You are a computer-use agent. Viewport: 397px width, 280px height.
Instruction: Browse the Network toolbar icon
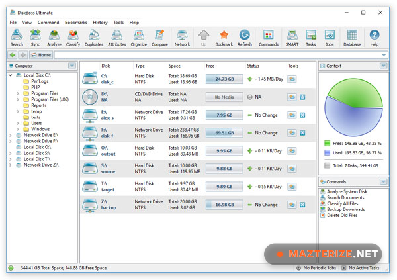click(182, 38)
